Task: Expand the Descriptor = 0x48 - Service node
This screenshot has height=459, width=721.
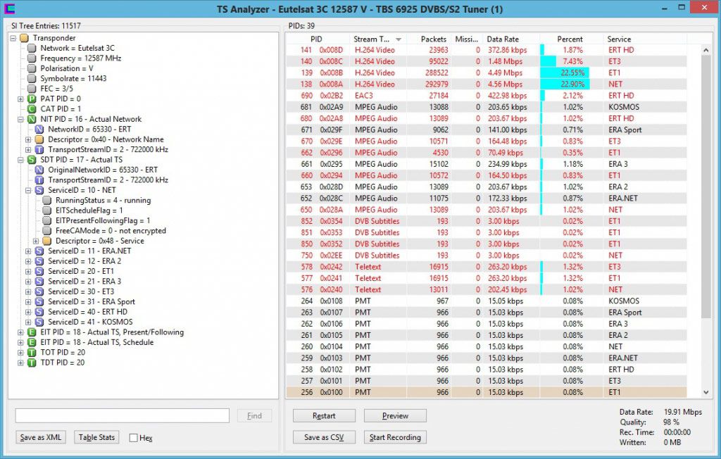Action: [x=37, y=241]
